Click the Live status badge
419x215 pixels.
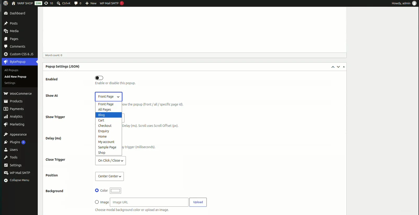click(x=38, y=3)
